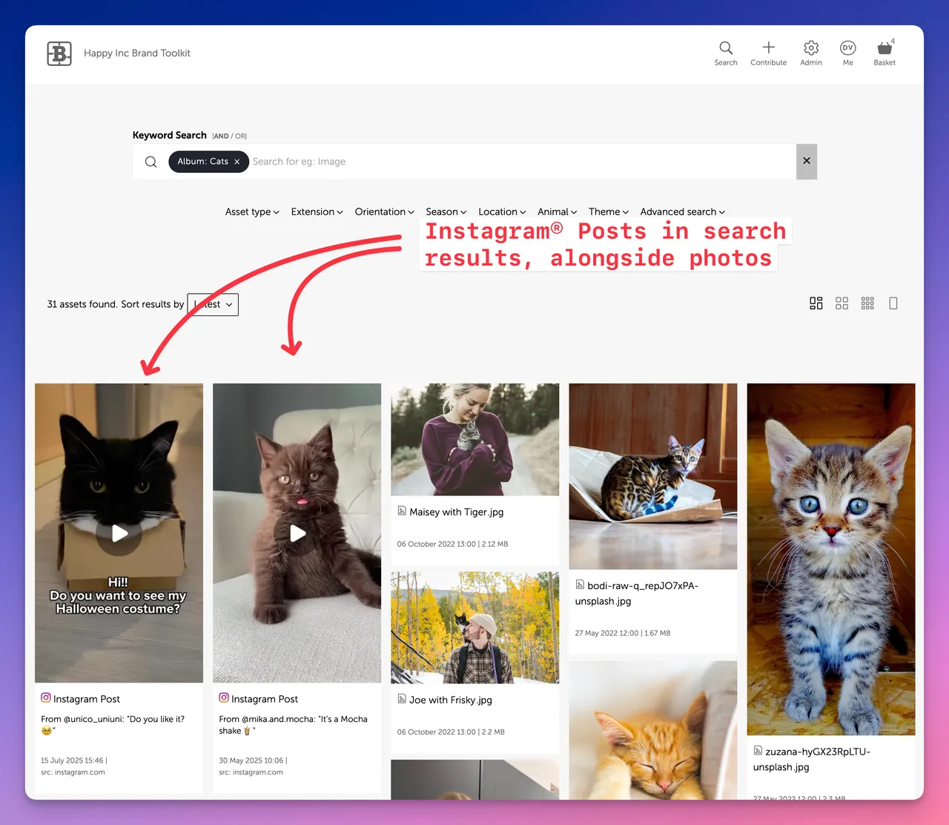This screenshot has width=949, height=825.
Task: Switch to medium grid view
Action: click(841, 303)
